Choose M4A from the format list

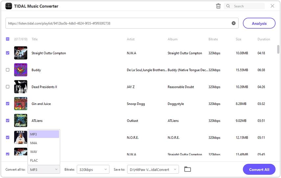tap(44, 143)
